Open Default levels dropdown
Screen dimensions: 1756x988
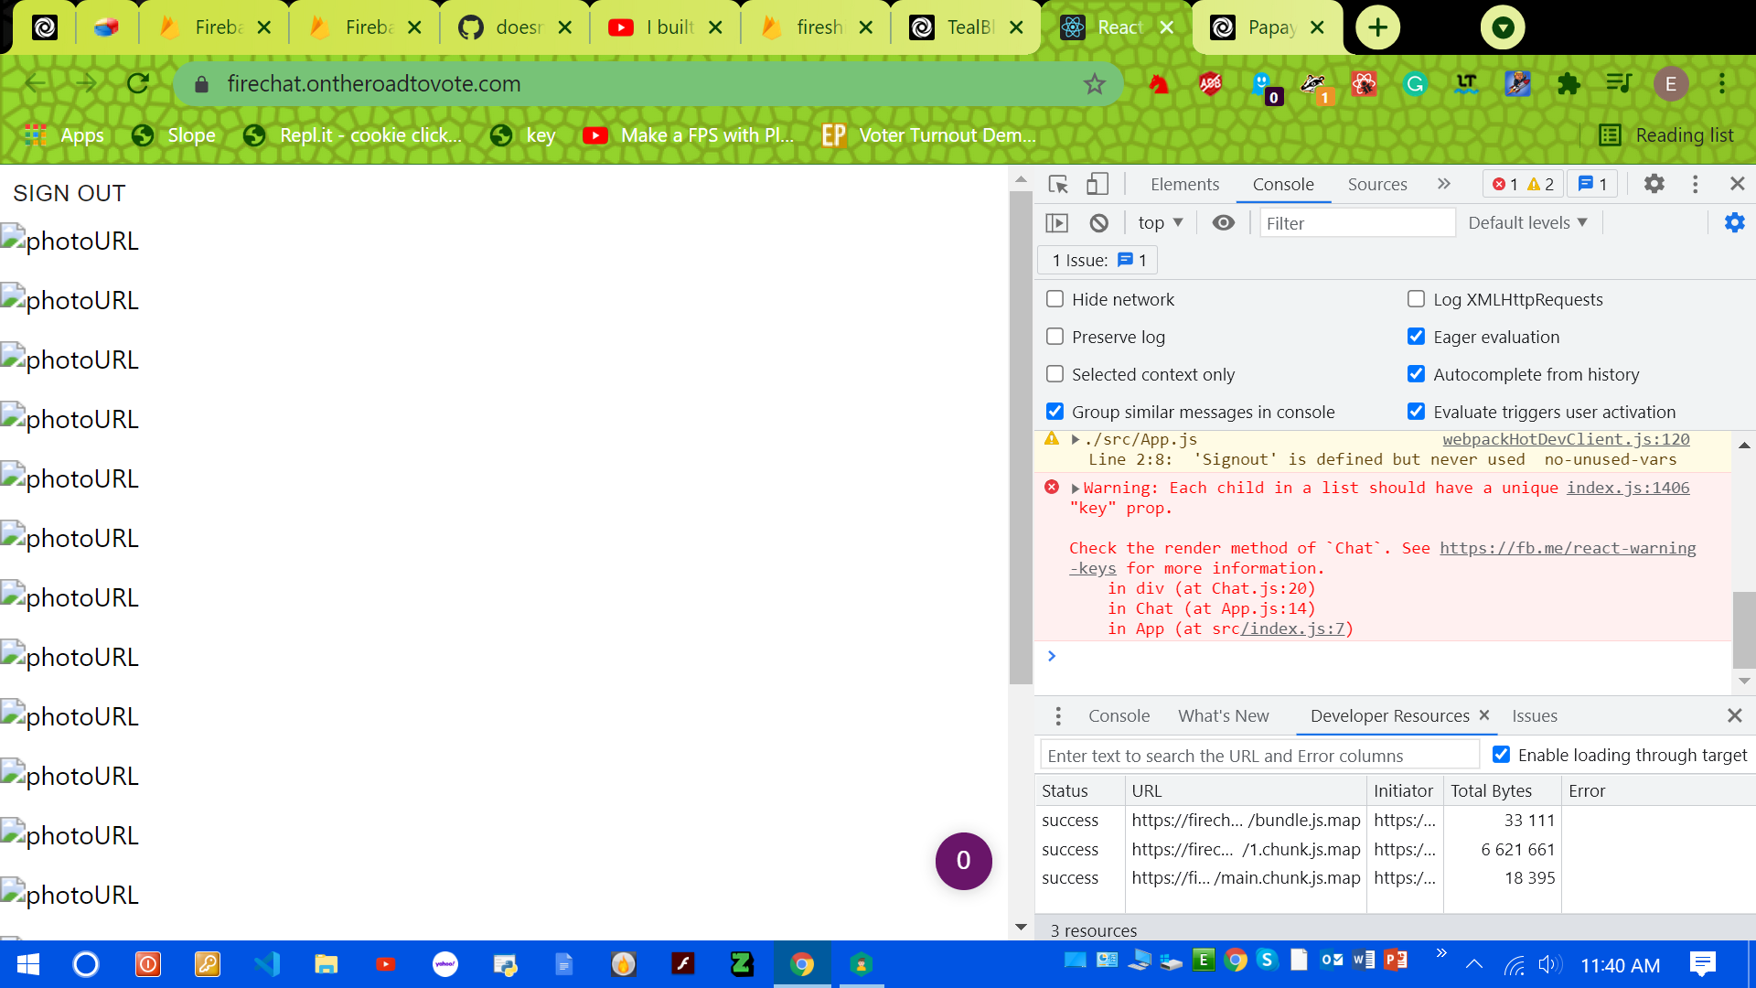click(1527, 222)
